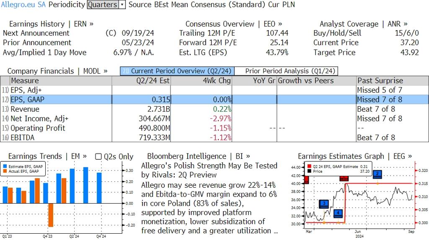Image resolution: width=429 pixels, height=240 pixels.
Task: Click blue event marker 2 on graph
Action: click(377, 174)
